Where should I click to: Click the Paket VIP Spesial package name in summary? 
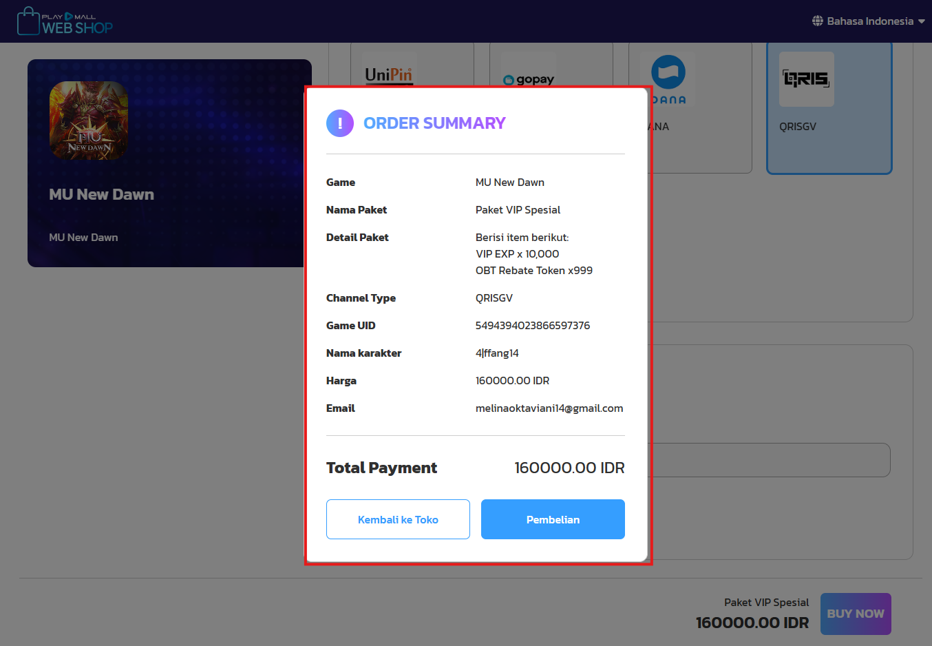(x=518, y=210)
